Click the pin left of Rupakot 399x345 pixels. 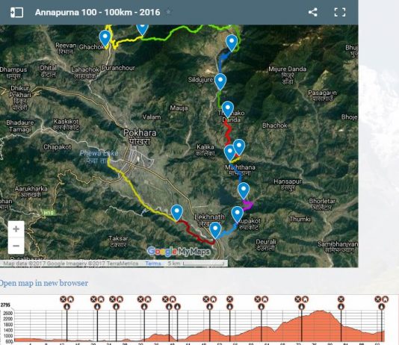tap(237, 214)
